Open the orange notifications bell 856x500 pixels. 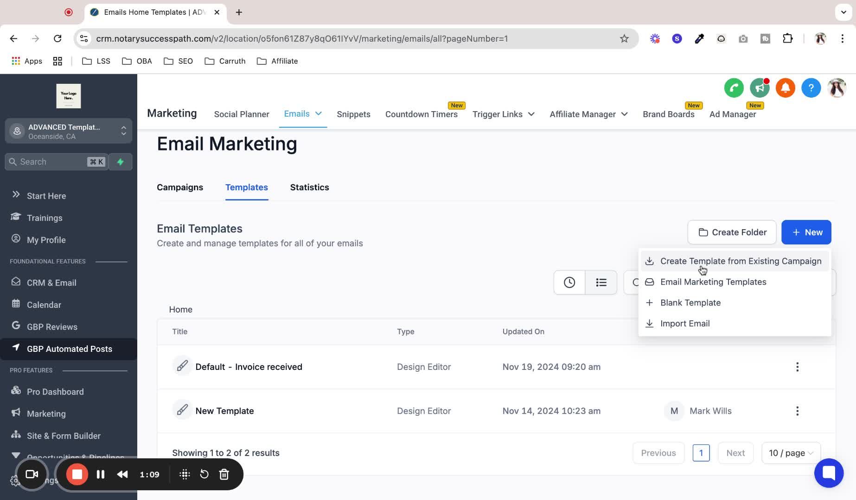[x=785, y=88]
